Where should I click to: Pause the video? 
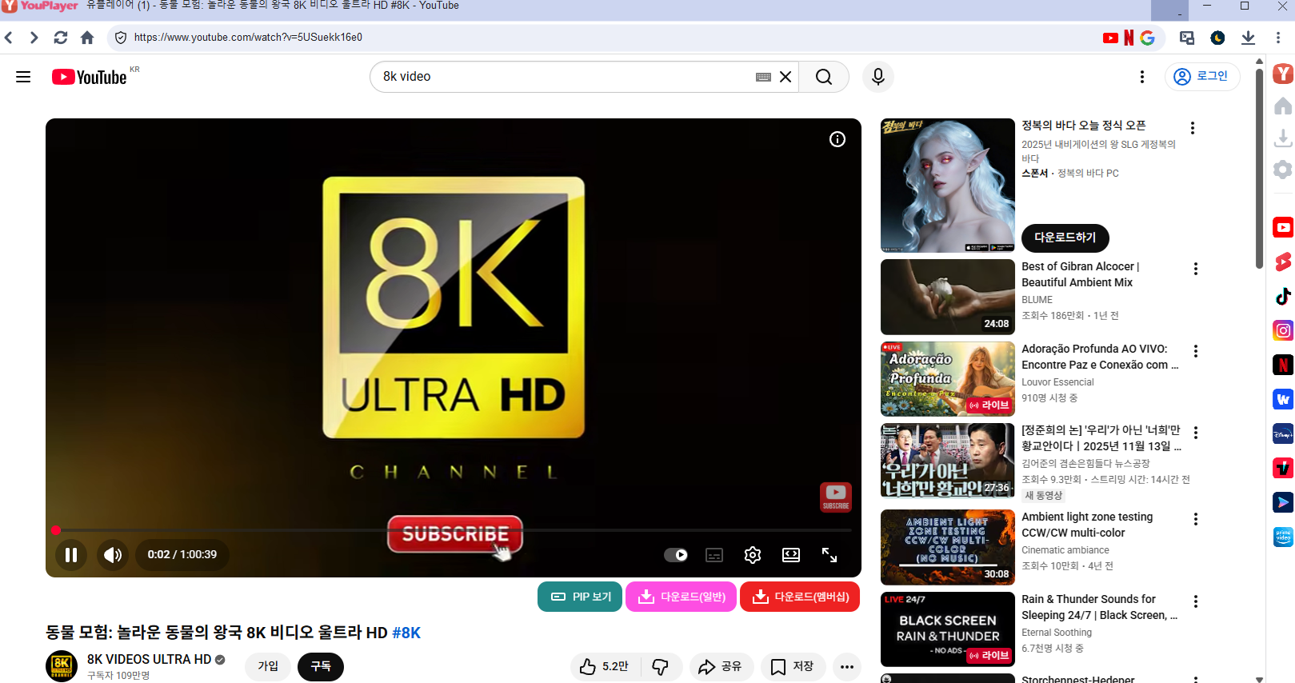coord(71,554)
